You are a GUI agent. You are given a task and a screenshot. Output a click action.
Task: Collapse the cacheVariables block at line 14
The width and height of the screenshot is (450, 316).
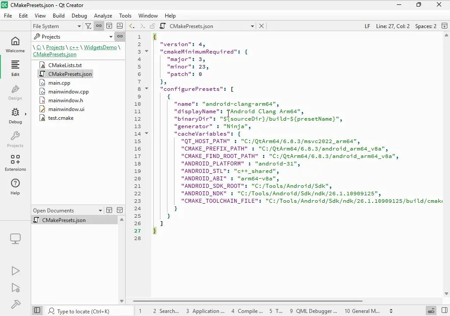(147, 133)
